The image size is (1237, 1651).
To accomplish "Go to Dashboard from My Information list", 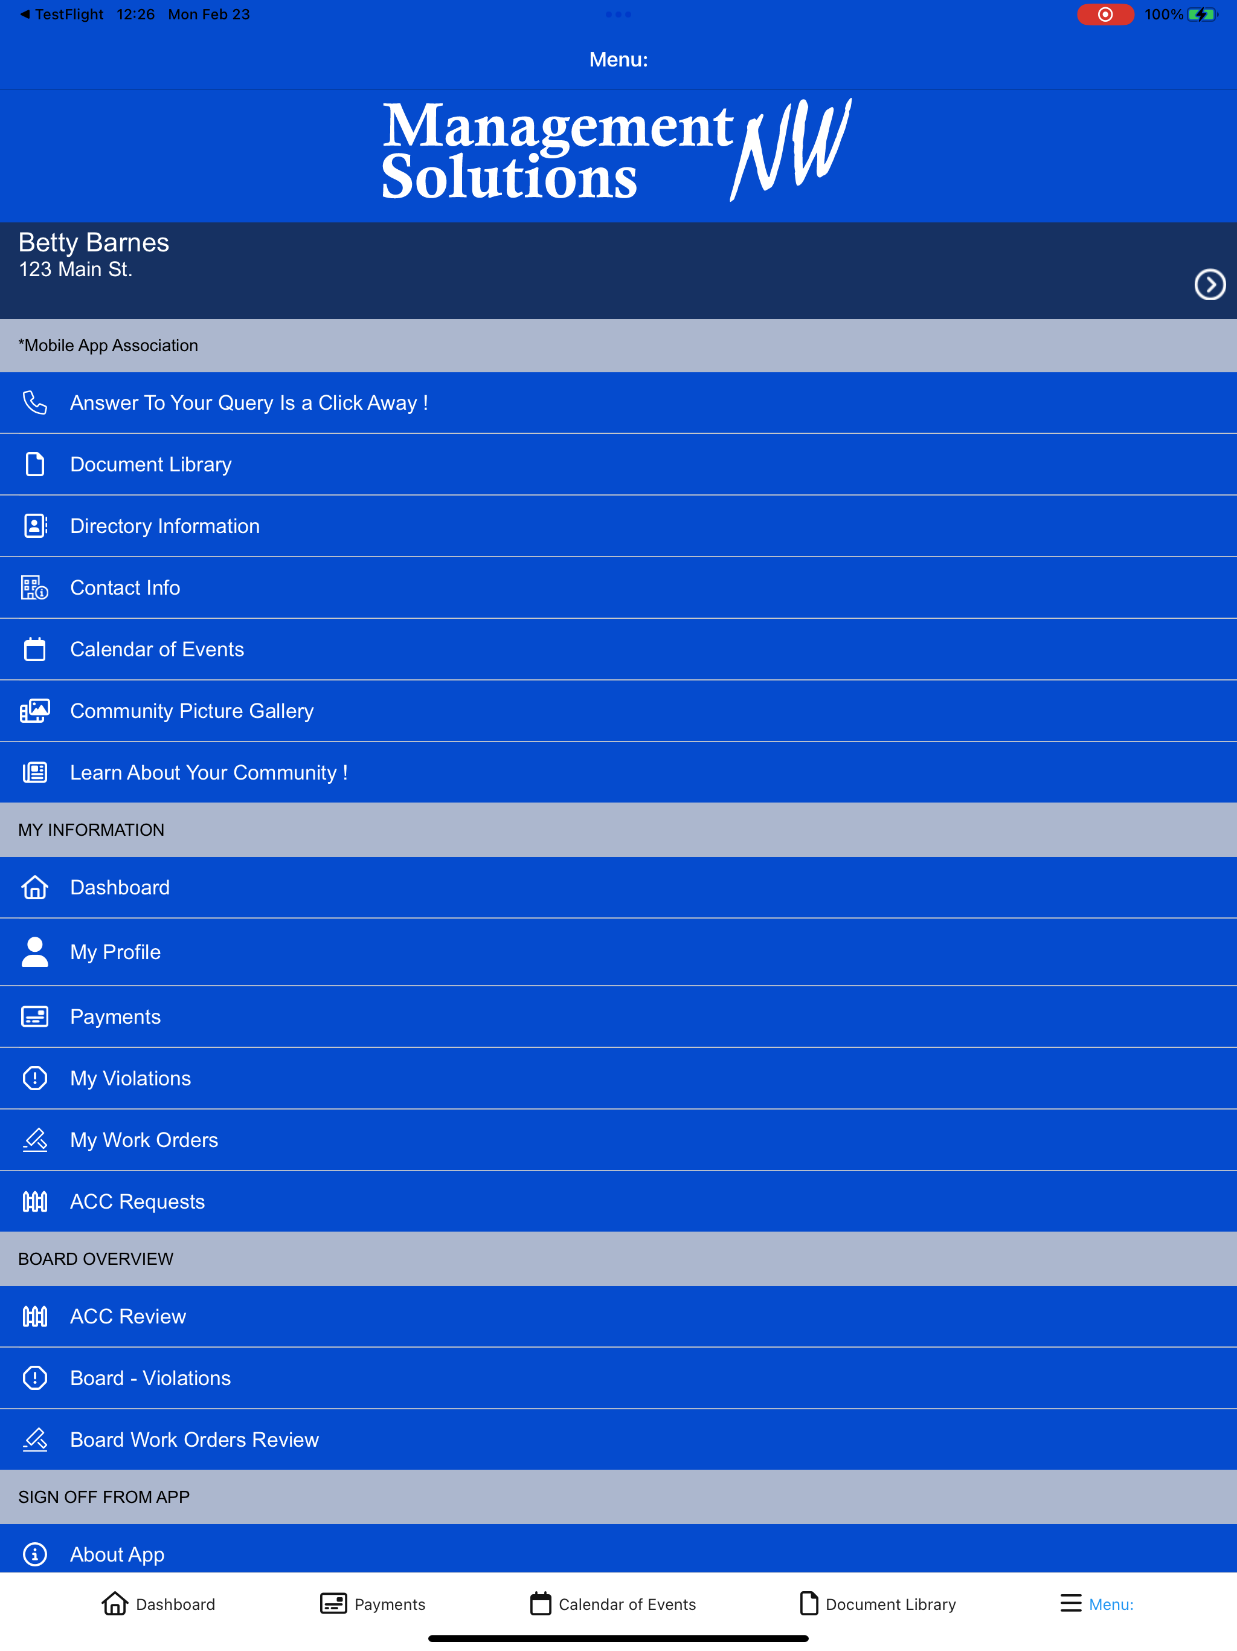I will pyautogui.click(x=618, y=888).
